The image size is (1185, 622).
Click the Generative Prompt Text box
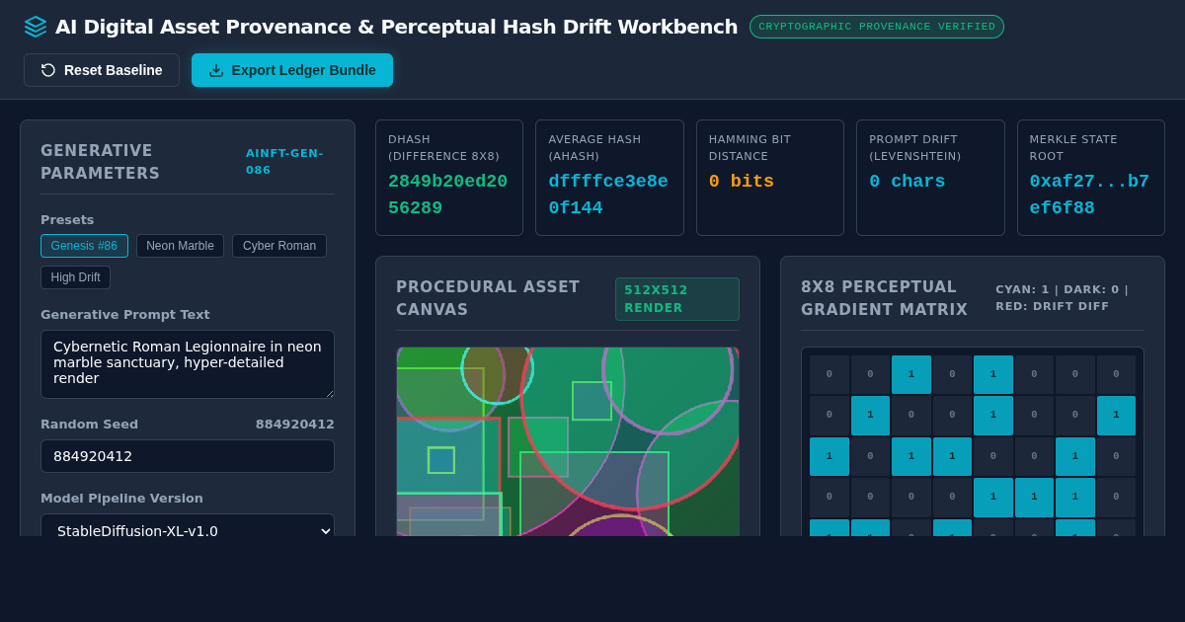(188, 364)
